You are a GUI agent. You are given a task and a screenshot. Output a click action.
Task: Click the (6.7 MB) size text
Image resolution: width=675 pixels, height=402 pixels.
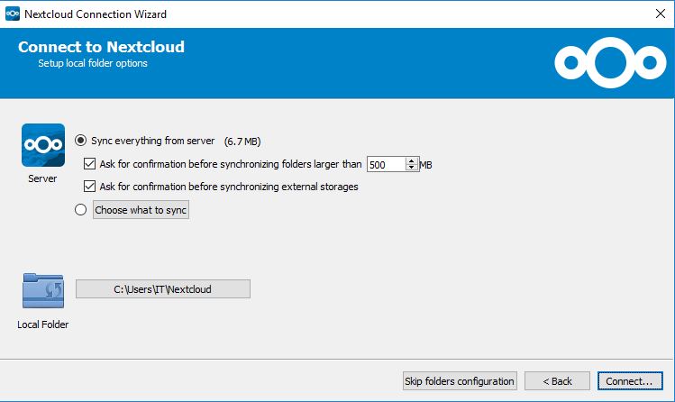242,142
